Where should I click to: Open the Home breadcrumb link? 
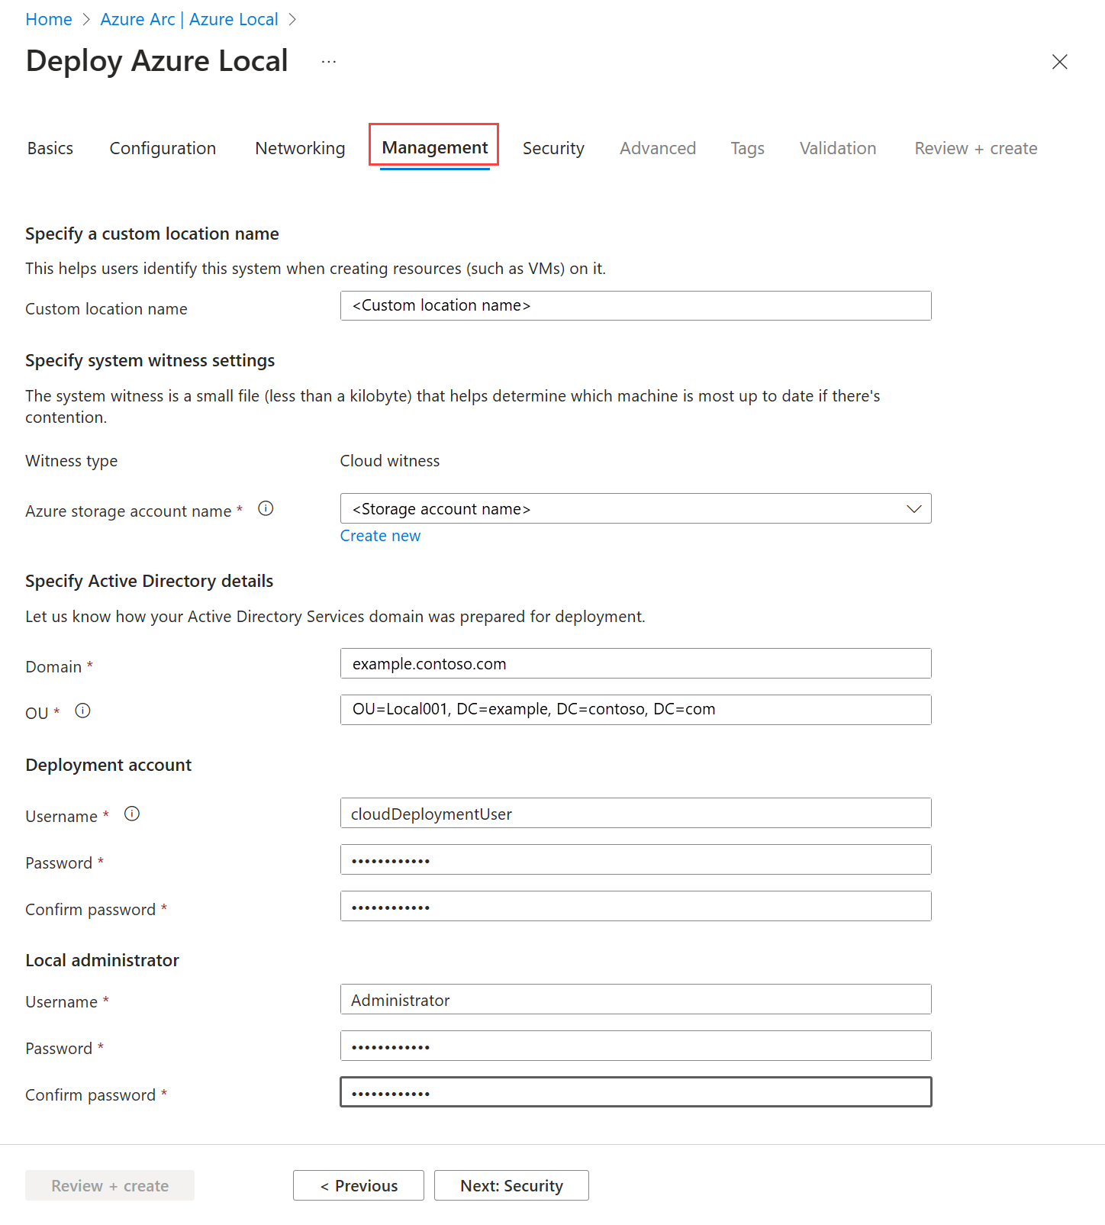coord(48,18)
